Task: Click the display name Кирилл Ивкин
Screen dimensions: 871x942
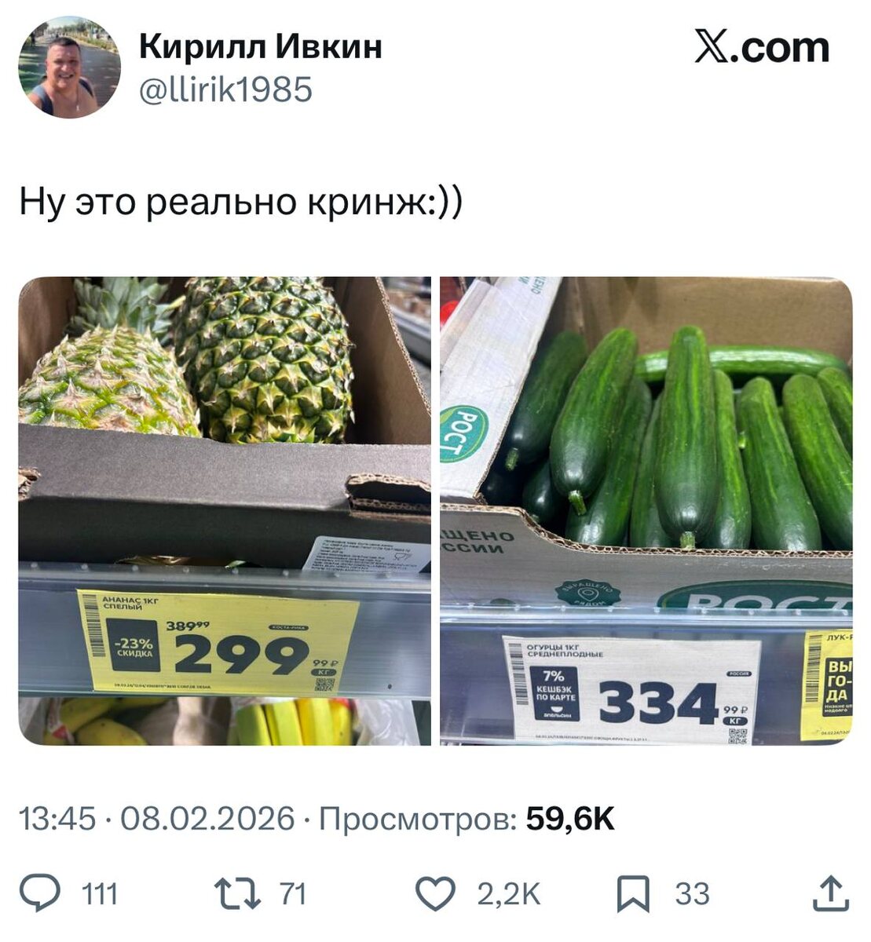Action: pyautogui.click(x=261, y=48)
